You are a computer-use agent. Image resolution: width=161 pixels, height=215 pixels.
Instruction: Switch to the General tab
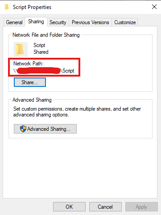14,22
